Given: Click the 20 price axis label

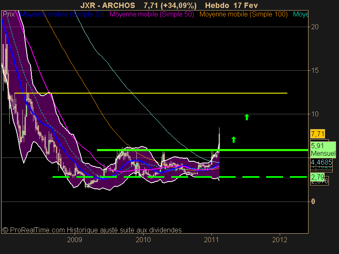Looking at the screenshot, I should [x=315, y=27].
